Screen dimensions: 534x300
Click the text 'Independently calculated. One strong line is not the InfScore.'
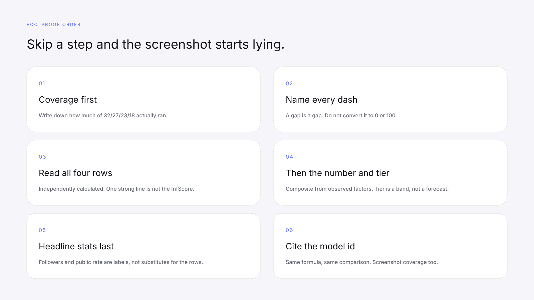[x=116, y=189]
